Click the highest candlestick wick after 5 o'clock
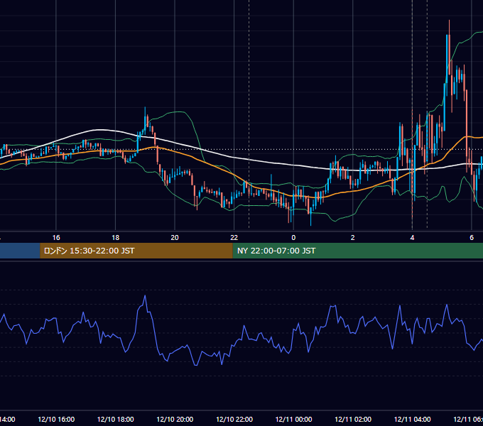The image size is (483, 426). pos(450,28)
